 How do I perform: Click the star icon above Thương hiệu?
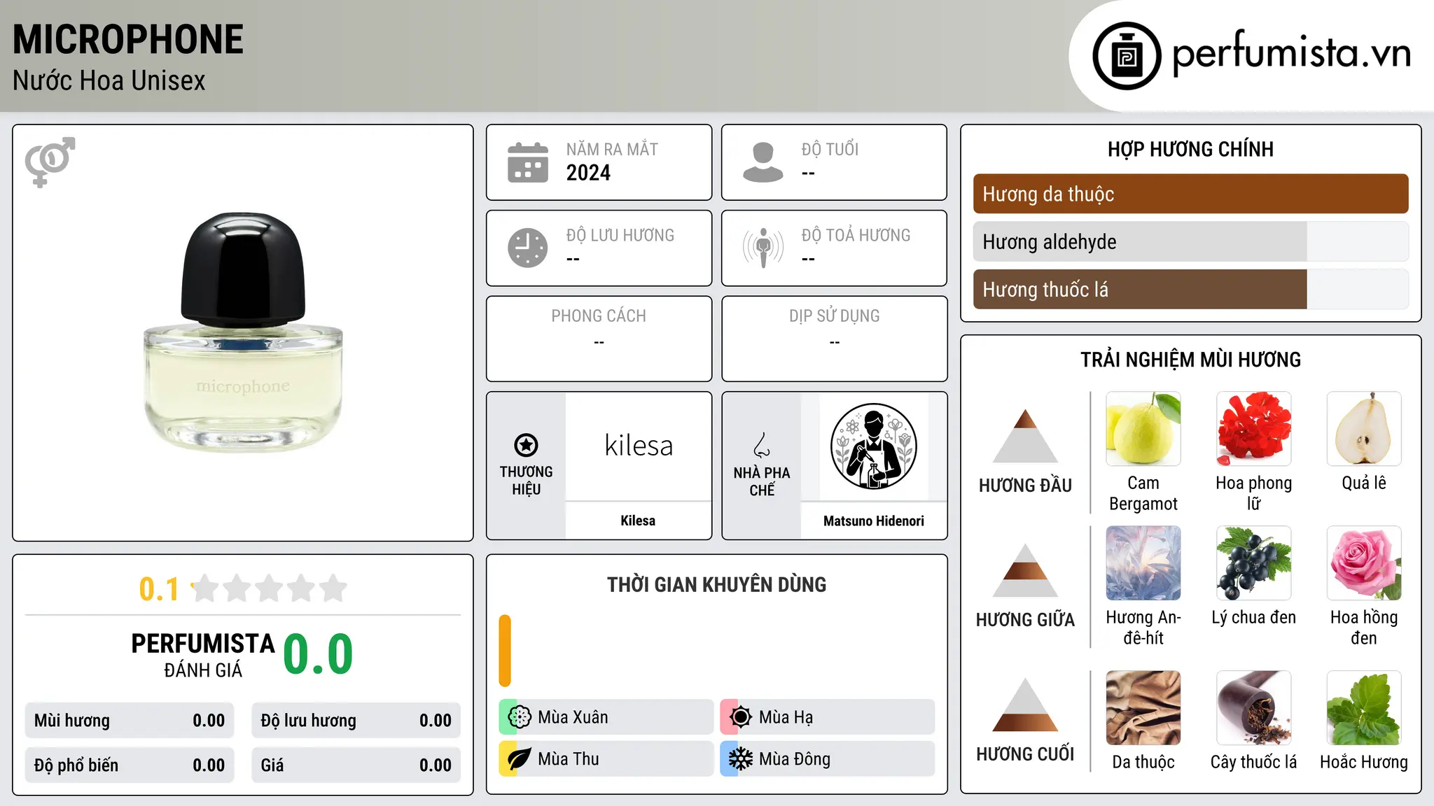(526, 445)
